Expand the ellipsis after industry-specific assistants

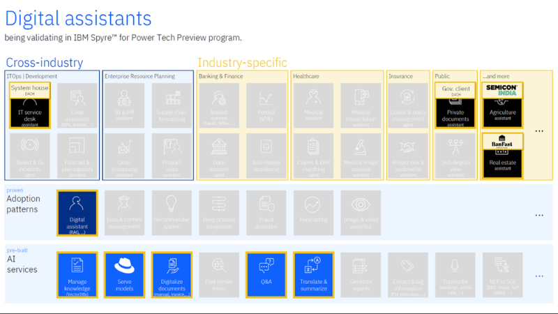pyautogui.click(x=538, y=130)
